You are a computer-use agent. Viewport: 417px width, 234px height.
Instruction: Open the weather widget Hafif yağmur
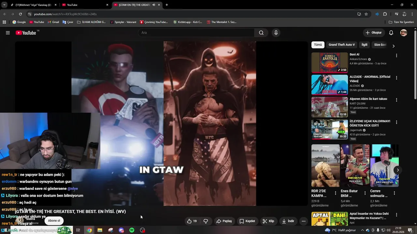point(340,230)
